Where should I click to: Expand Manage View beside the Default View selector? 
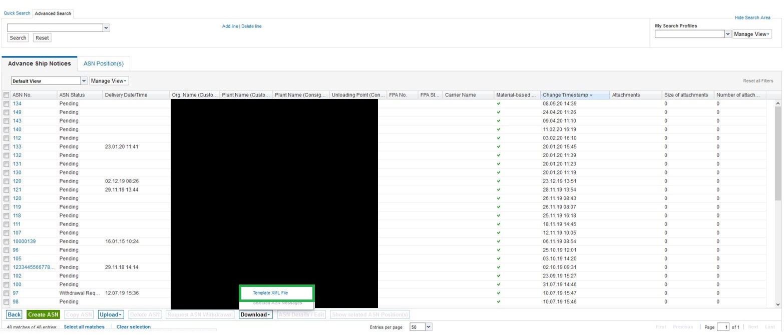click(x=109, y=80)
